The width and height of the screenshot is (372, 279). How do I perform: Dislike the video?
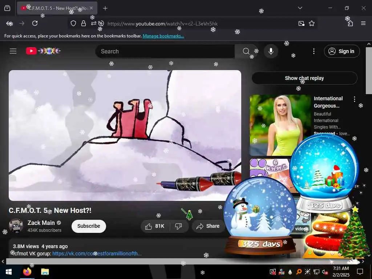click(x=179, y=226)
